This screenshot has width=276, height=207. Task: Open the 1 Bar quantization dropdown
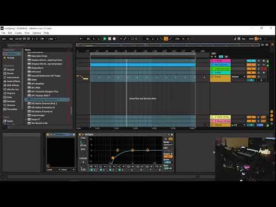click(52, 39)
